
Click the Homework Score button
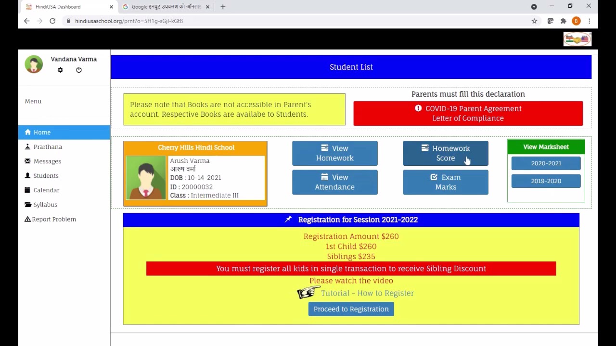[x=446, y=153]
